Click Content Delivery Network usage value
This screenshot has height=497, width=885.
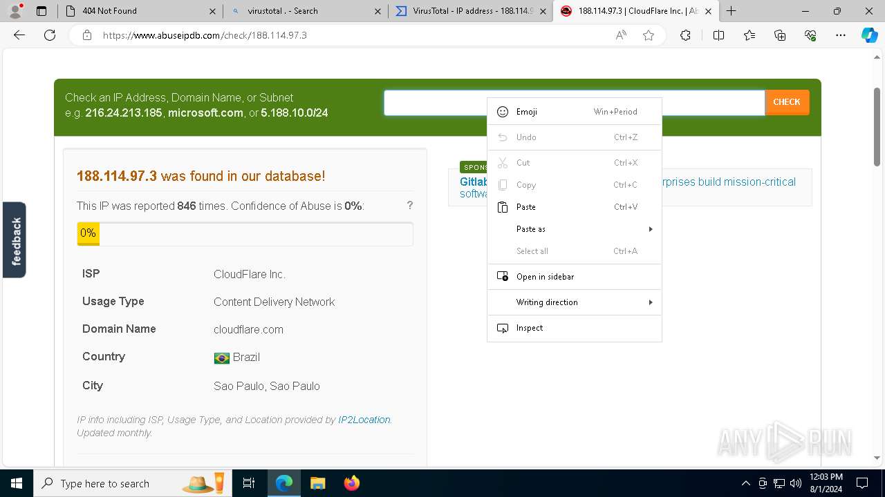coord(274,302)
